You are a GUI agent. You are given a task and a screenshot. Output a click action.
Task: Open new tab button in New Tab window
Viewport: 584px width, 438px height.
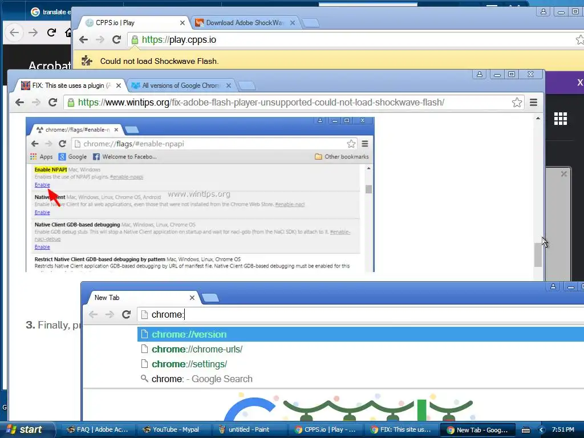(210, 298)
